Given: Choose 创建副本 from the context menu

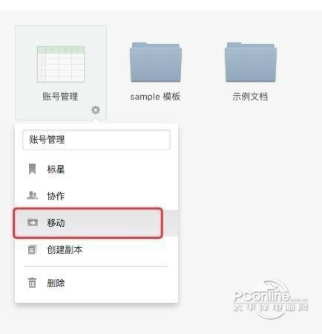Looking at the screenshot, I should coord(96,249).
